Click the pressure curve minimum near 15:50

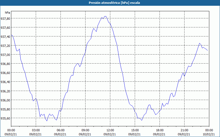pos(142,120)
